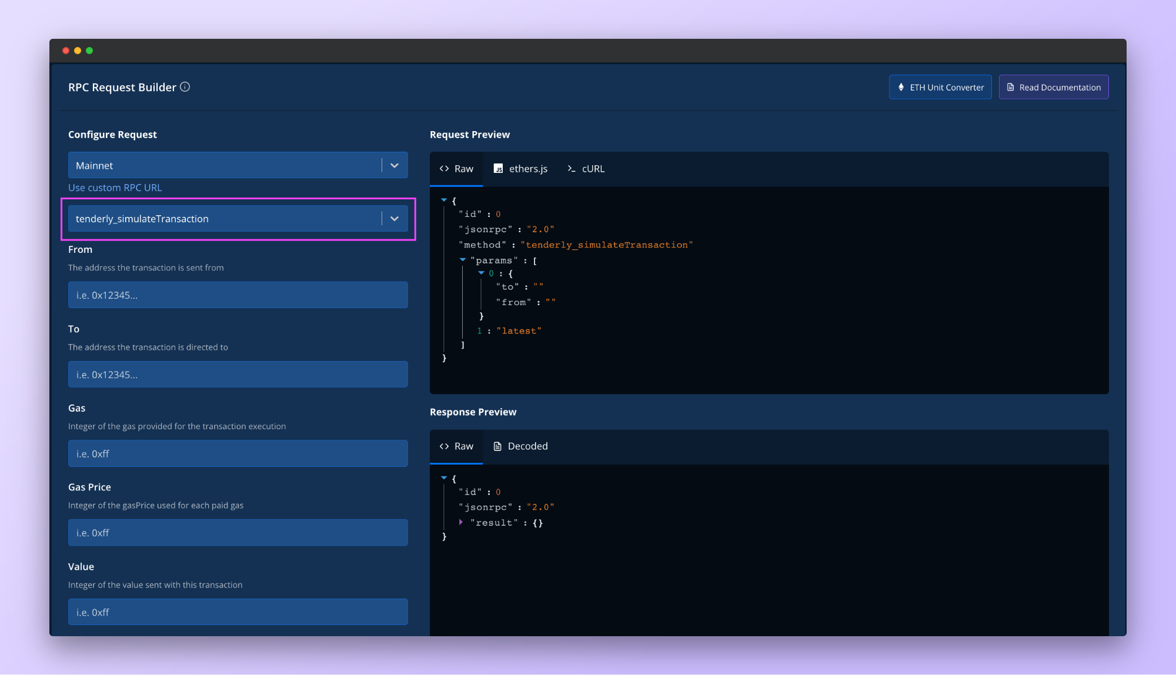Viewport: 1176px width, 675px height.
Task: Select the Decoded tab in Response Preview
Action: (x=520, y=446)
